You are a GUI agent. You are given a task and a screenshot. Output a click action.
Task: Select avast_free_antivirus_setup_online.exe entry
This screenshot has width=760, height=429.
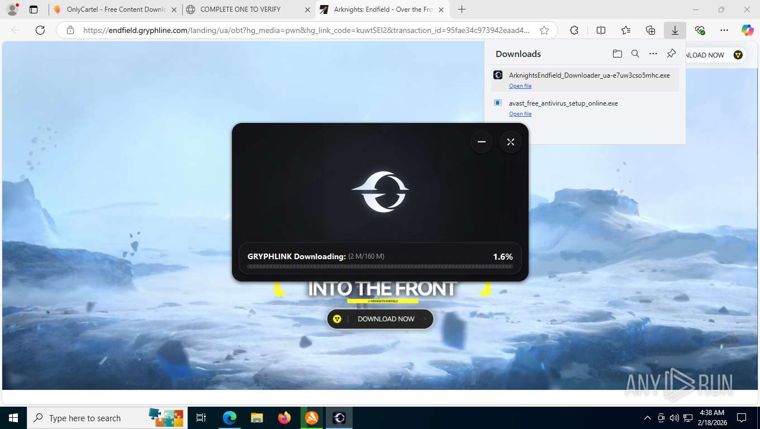point(585,107)
